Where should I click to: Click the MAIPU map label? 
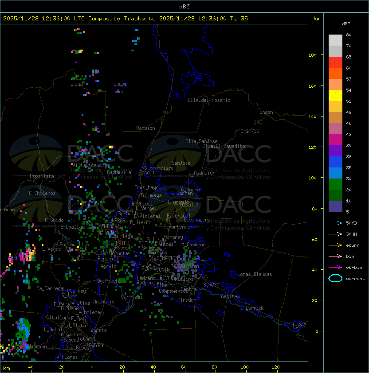[122, 243]
